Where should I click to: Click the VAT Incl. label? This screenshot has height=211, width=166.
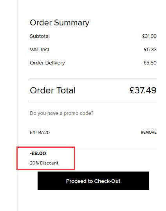pyautogui.click(x=40, y=50)
